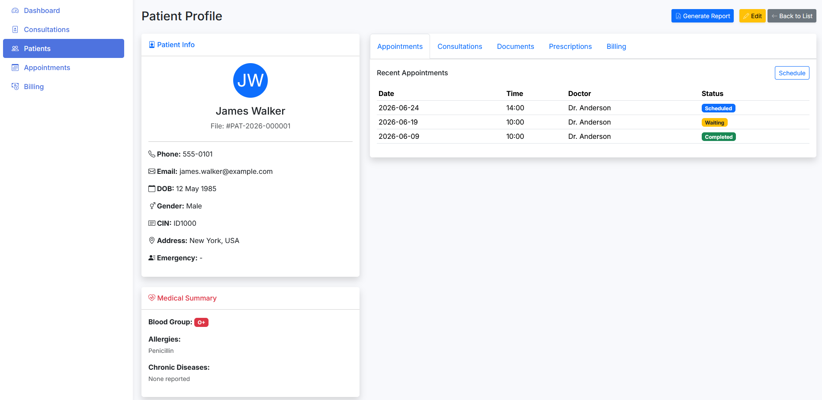Click Dr. Anderson in the 2026-06-19 row
The image size is (822, 400).
tap(589, 122)
